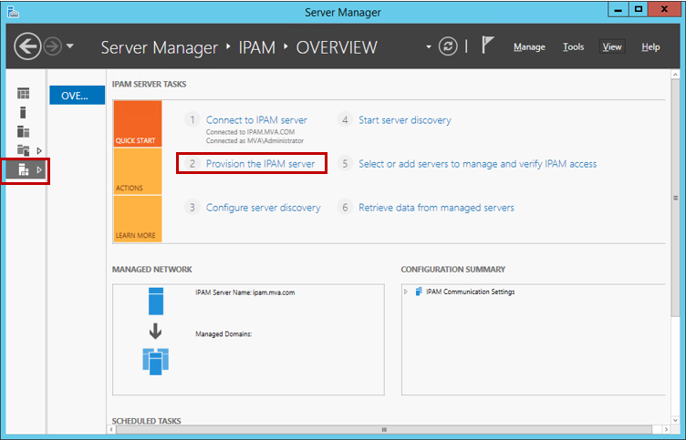Click the IPAM server icon in Managed Network
Viewport: 686px width, 440px height.
156,301
